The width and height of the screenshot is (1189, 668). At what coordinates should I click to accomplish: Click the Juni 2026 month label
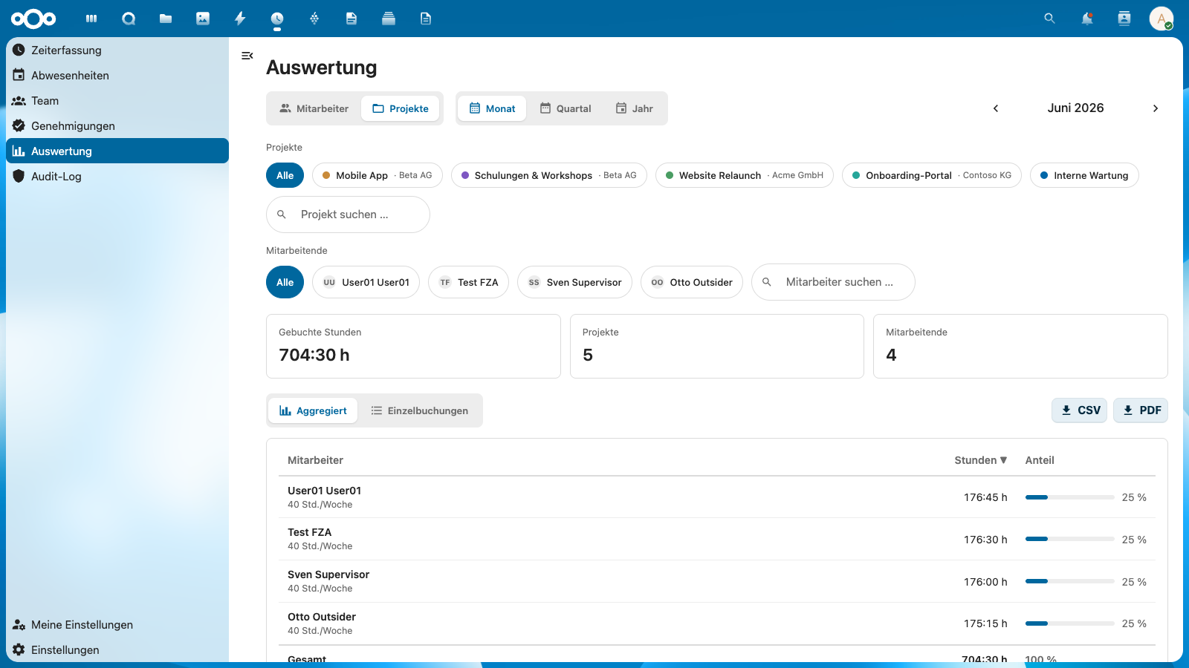coord(1075,108)
